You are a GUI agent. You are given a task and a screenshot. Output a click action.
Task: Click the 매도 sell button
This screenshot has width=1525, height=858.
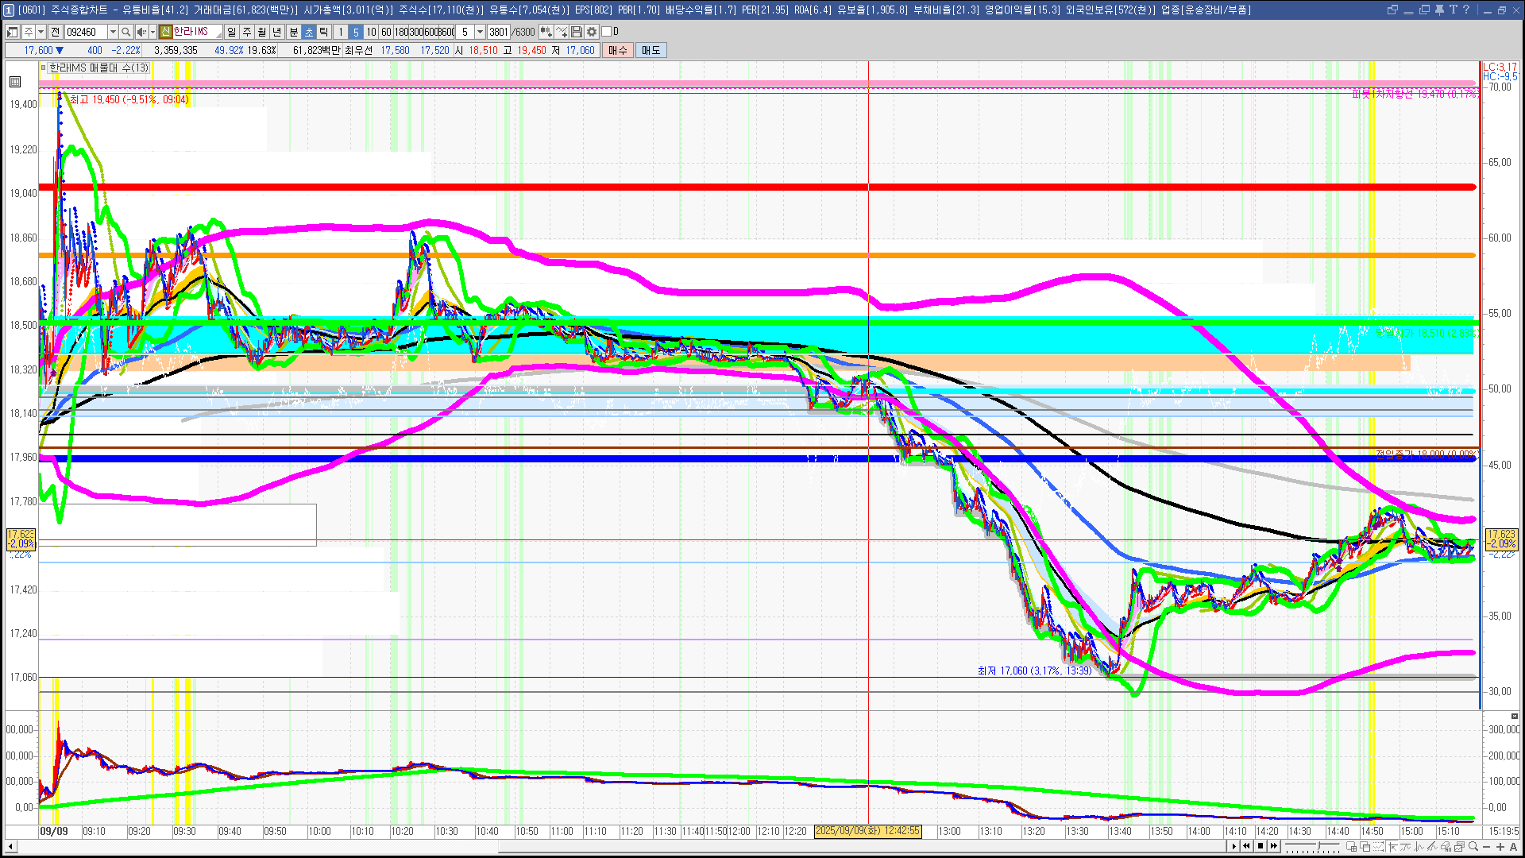click(x=651, y=50)
